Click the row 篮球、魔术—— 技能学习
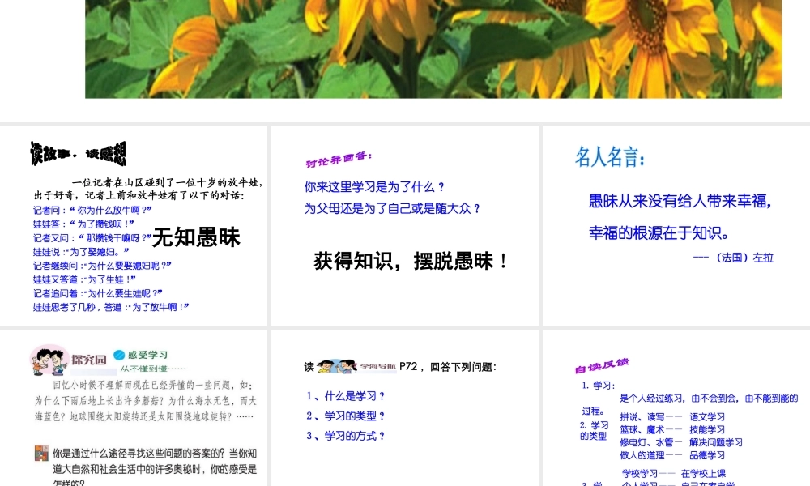Viewport: 810px width, 486px height. [x=672, y=429]
